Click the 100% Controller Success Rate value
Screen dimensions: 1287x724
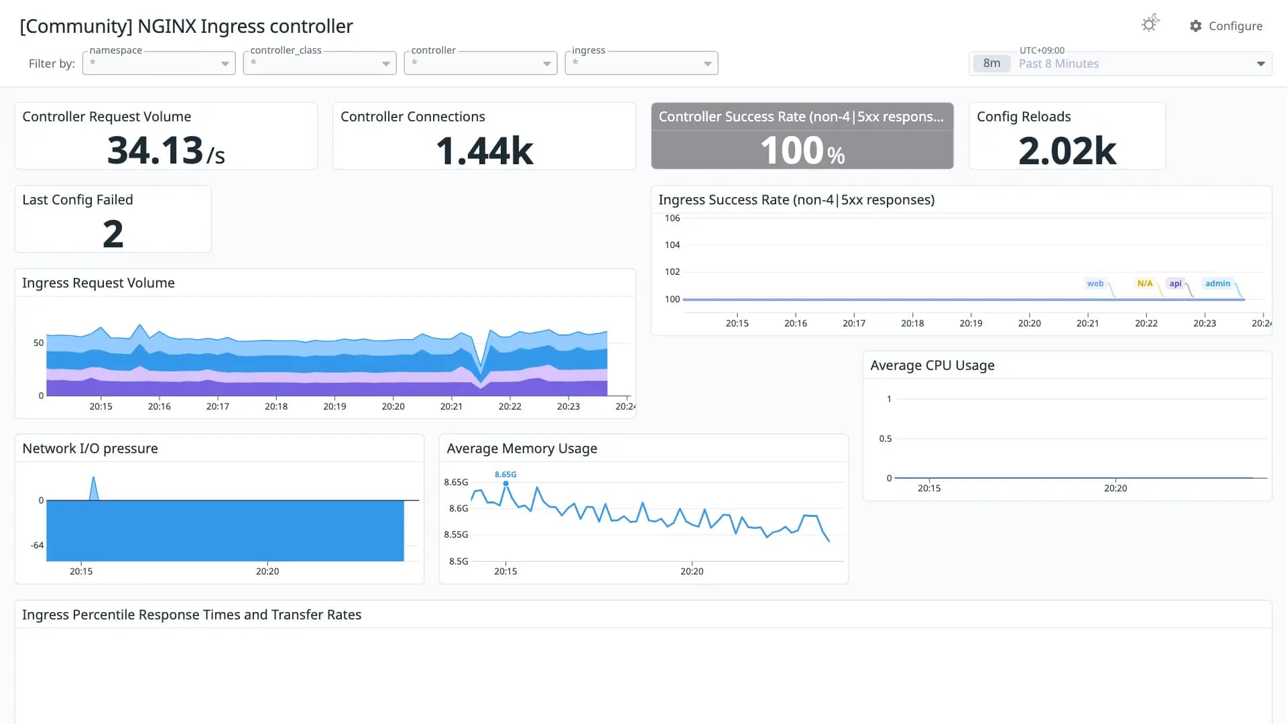coord(802,150)
